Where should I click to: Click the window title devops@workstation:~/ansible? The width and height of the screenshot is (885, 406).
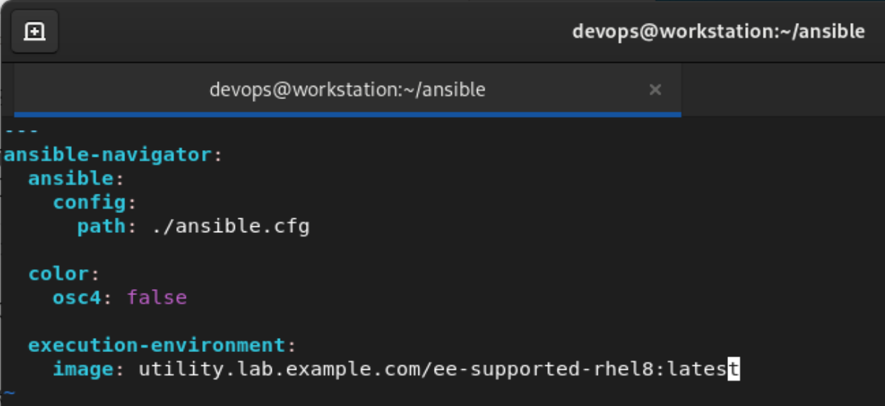click(718, 31)
